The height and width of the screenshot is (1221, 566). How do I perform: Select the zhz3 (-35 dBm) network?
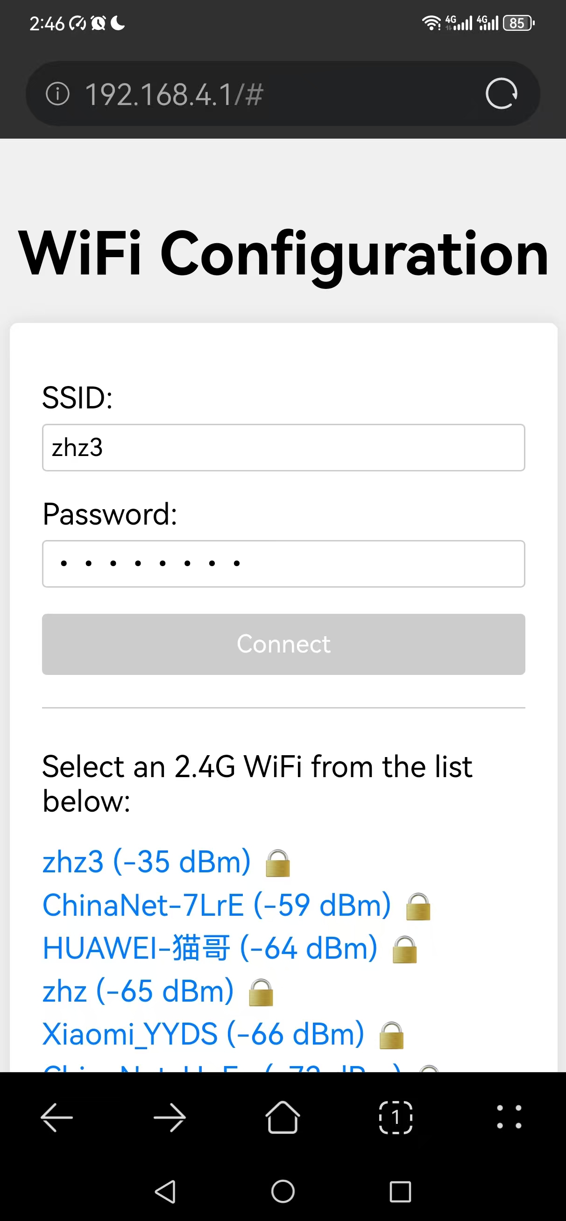(x=166, y=862)
